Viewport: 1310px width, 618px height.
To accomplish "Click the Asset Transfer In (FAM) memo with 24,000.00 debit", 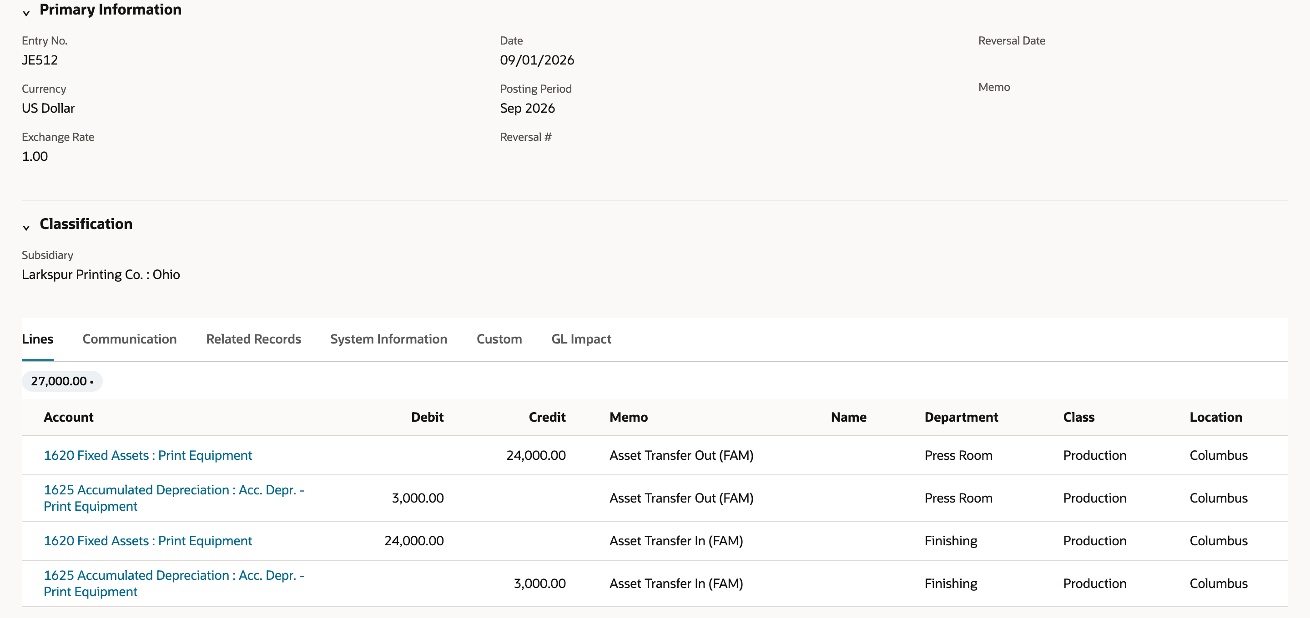I will [676, 541].
